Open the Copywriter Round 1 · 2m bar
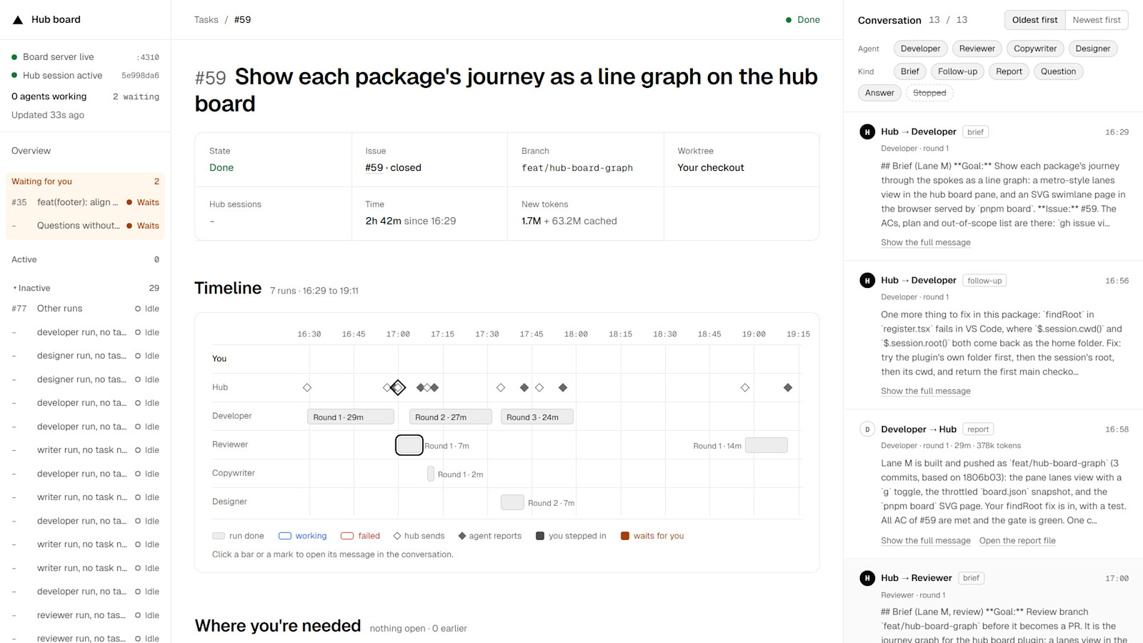This screenshot has height=643, width=1143. (431, 474)
